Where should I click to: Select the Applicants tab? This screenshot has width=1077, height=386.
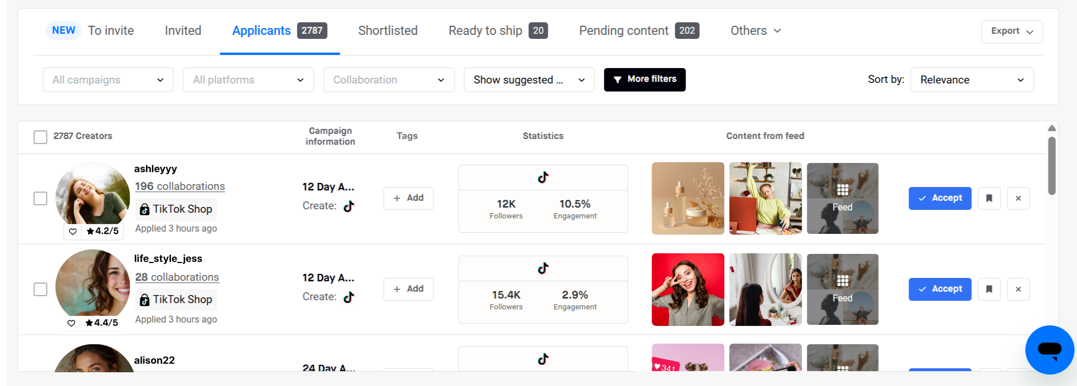[280, 31]
